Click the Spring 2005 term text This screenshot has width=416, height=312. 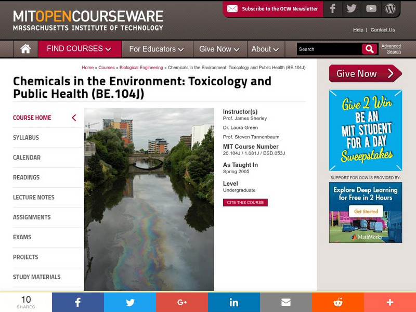[236, 172]
